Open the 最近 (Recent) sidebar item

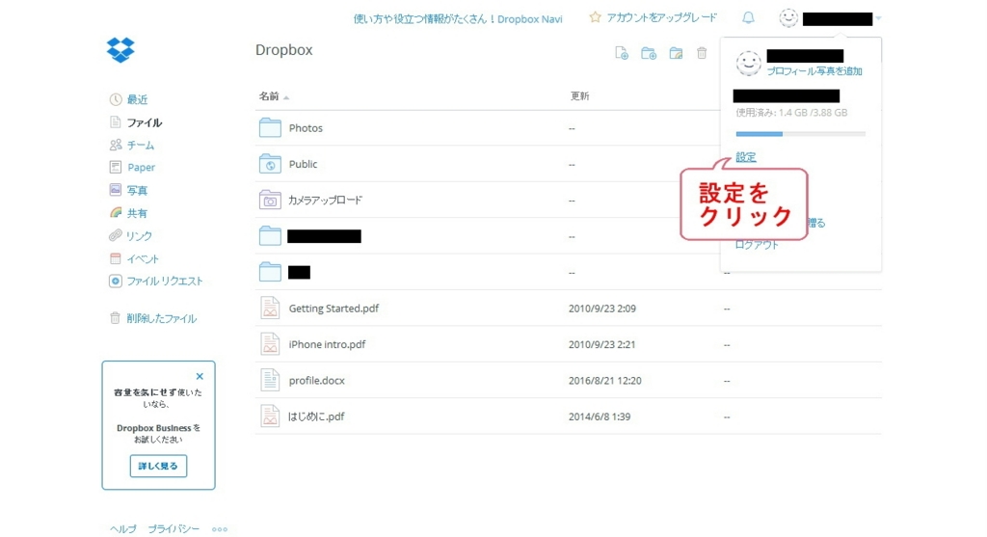pos(137,99)
